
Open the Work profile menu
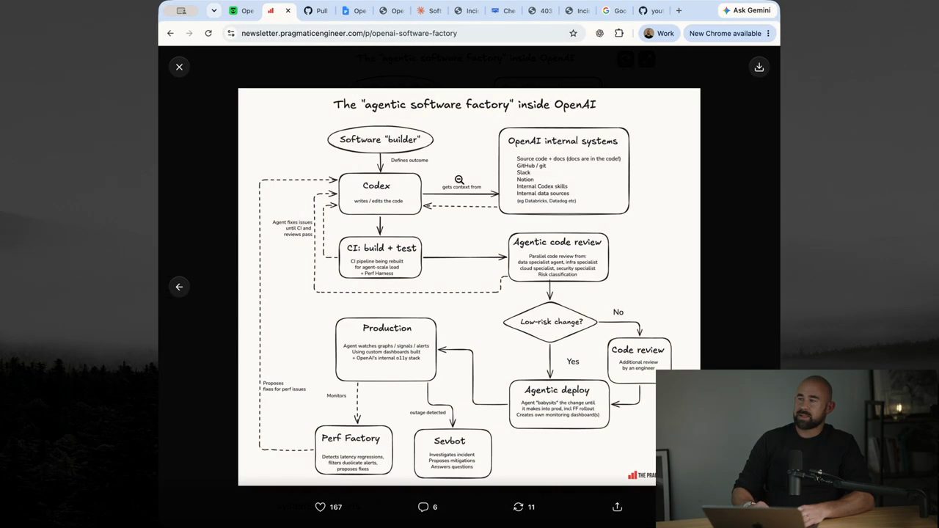click(659, 33)
